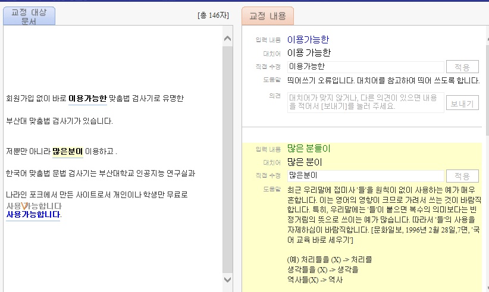Click the example line 역사들(X) -> 역사

click(315, 280)
